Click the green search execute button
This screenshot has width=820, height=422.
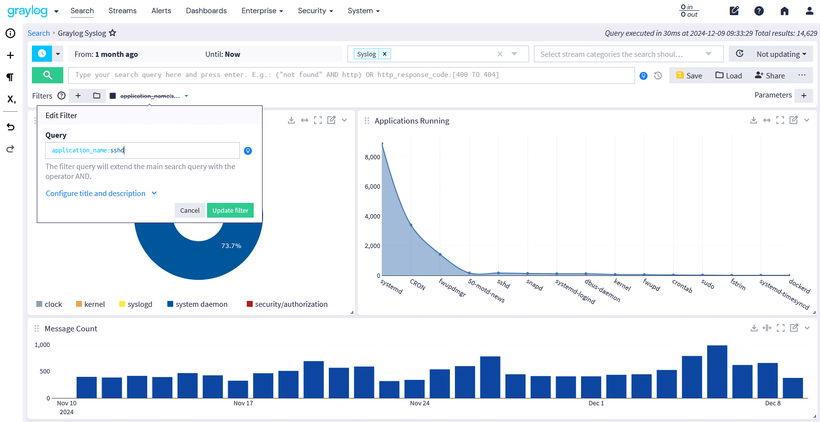coord(47,75)
